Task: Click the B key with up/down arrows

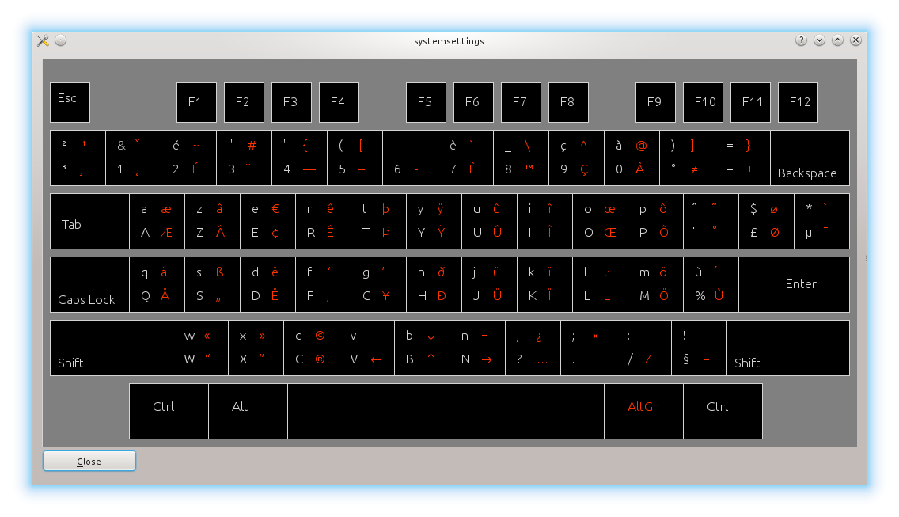Action: pos(422,348)
